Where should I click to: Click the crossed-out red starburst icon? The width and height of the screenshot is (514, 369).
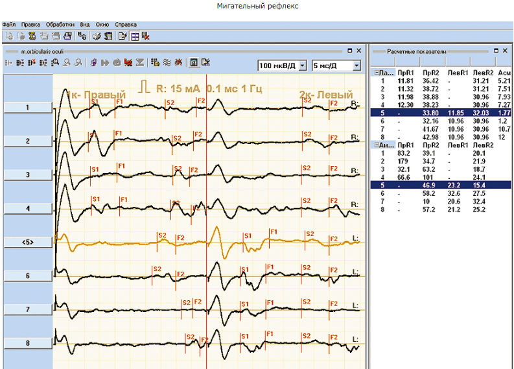tap(178, 62)
